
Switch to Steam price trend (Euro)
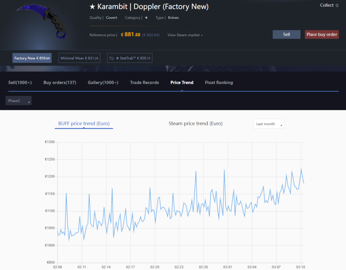click(196, 123)
